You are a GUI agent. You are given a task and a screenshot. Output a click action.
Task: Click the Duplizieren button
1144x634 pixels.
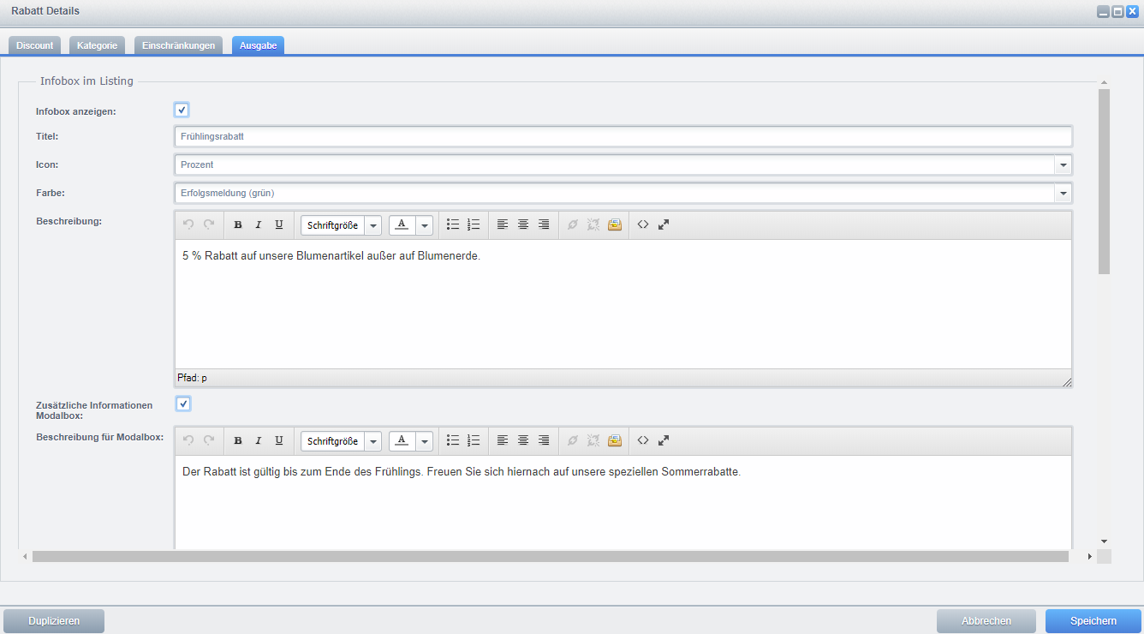click(x=54, y=621)
